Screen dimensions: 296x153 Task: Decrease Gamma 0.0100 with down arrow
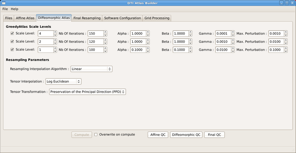pyautogui.click(x=233, y=51)
